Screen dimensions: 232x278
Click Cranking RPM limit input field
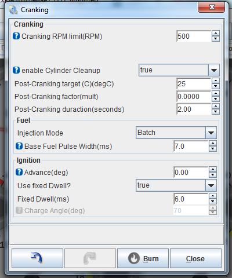click(194, 36)
